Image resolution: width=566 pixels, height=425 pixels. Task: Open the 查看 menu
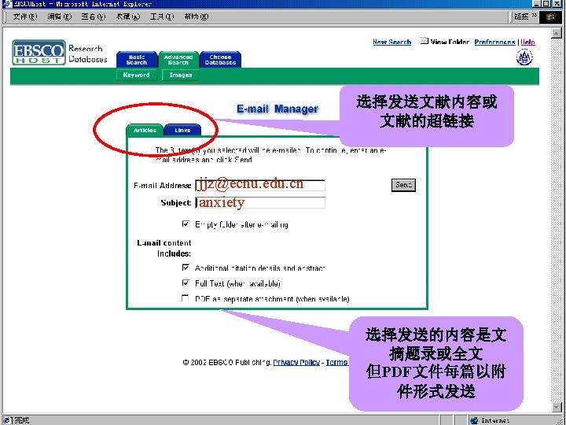(x=93, y=17)
